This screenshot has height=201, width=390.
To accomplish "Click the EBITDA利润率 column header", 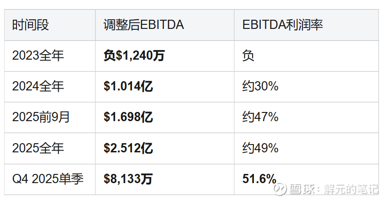I will (283, 25).
